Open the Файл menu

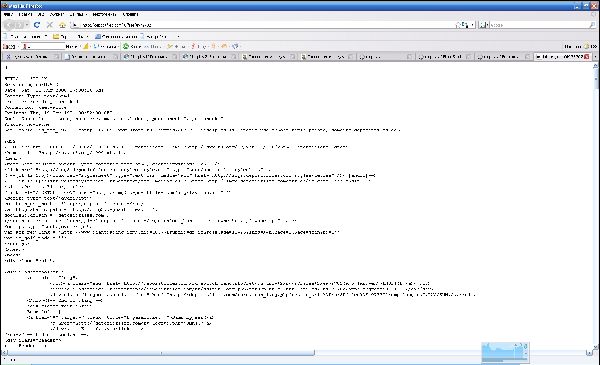(9, 14)
